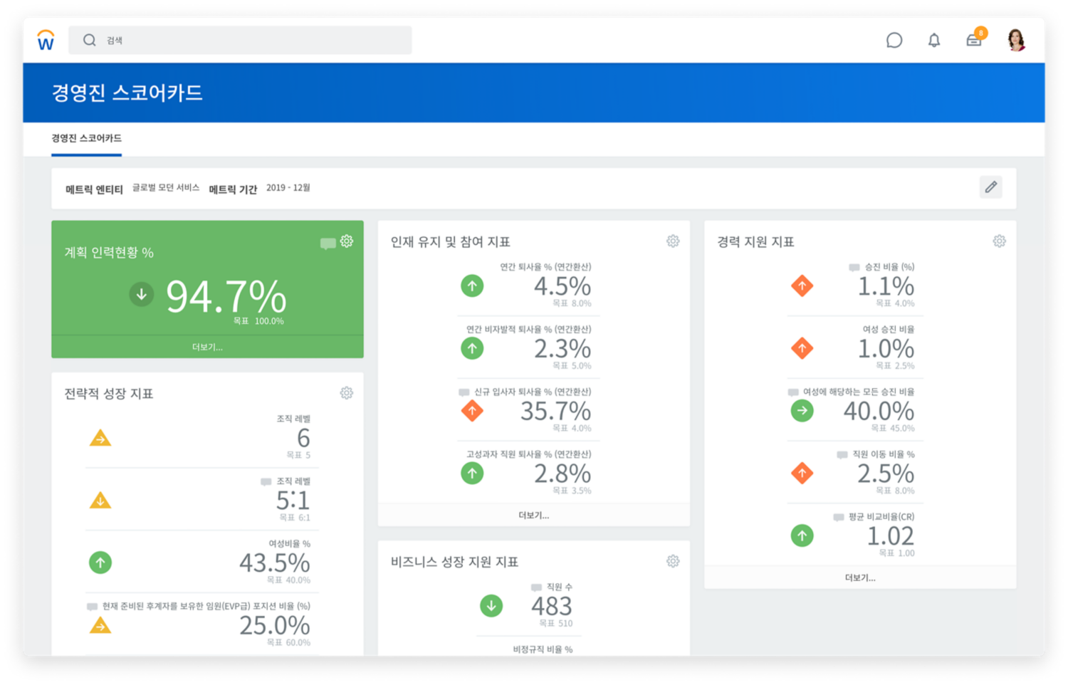Screen dimensions: 1068x685
Task: Click the 1.02 평균 비교비율 value
Action: point(891,535)
